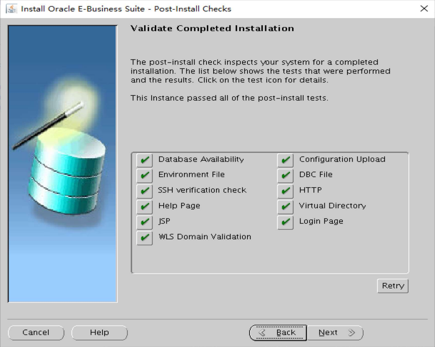Click the 'SSH verification check' label
This screenshot has height=347, width=435.
[x=202, y=190]
